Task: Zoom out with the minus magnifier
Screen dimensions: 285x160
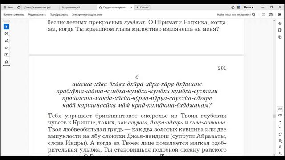Action: [280, 153]
